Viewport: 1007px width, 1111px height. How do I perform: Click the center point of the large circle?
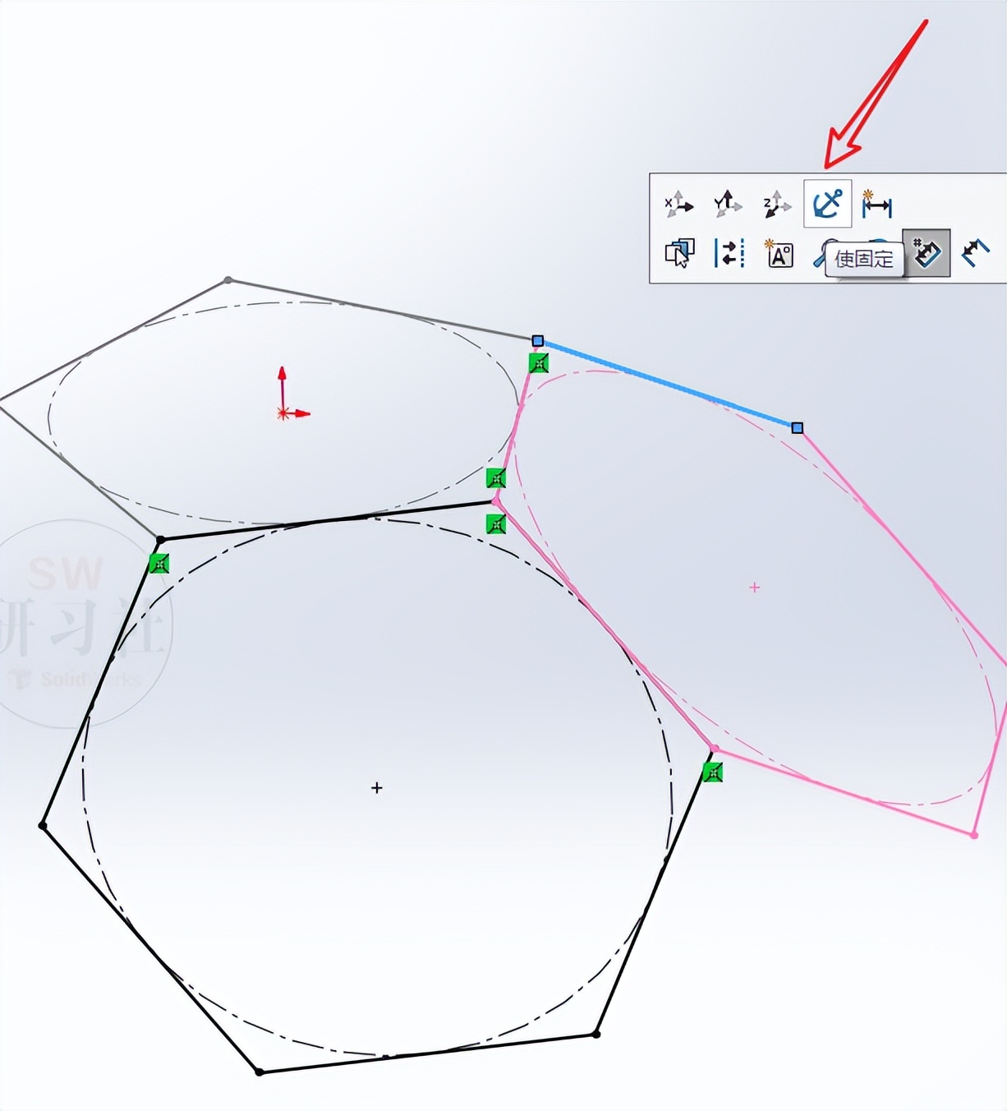point(376,787)
